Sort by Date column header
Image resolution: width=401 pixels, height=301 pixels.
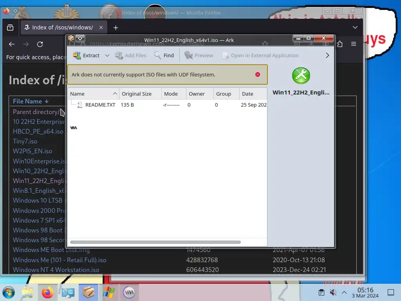(x=253, y=94)
